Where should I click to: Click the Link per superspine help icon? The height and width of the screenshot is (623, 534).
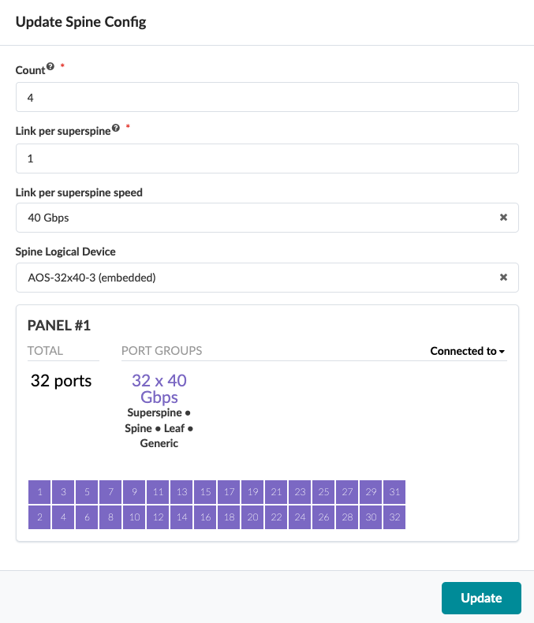pos(116,128)
